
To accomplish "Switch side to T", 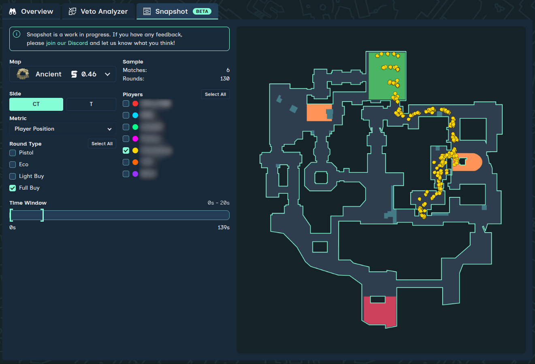I will [91, 104].
